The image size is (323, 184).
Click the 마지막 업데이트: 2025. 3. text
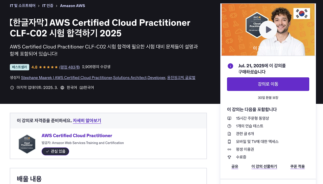[x=37, y=88]
